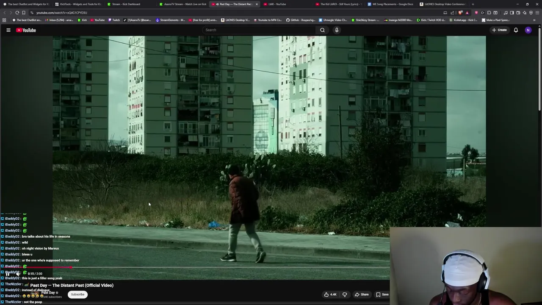Open the VPN shield icon in toolbar
Screen dimensions: 542x305
coord(531,13)
